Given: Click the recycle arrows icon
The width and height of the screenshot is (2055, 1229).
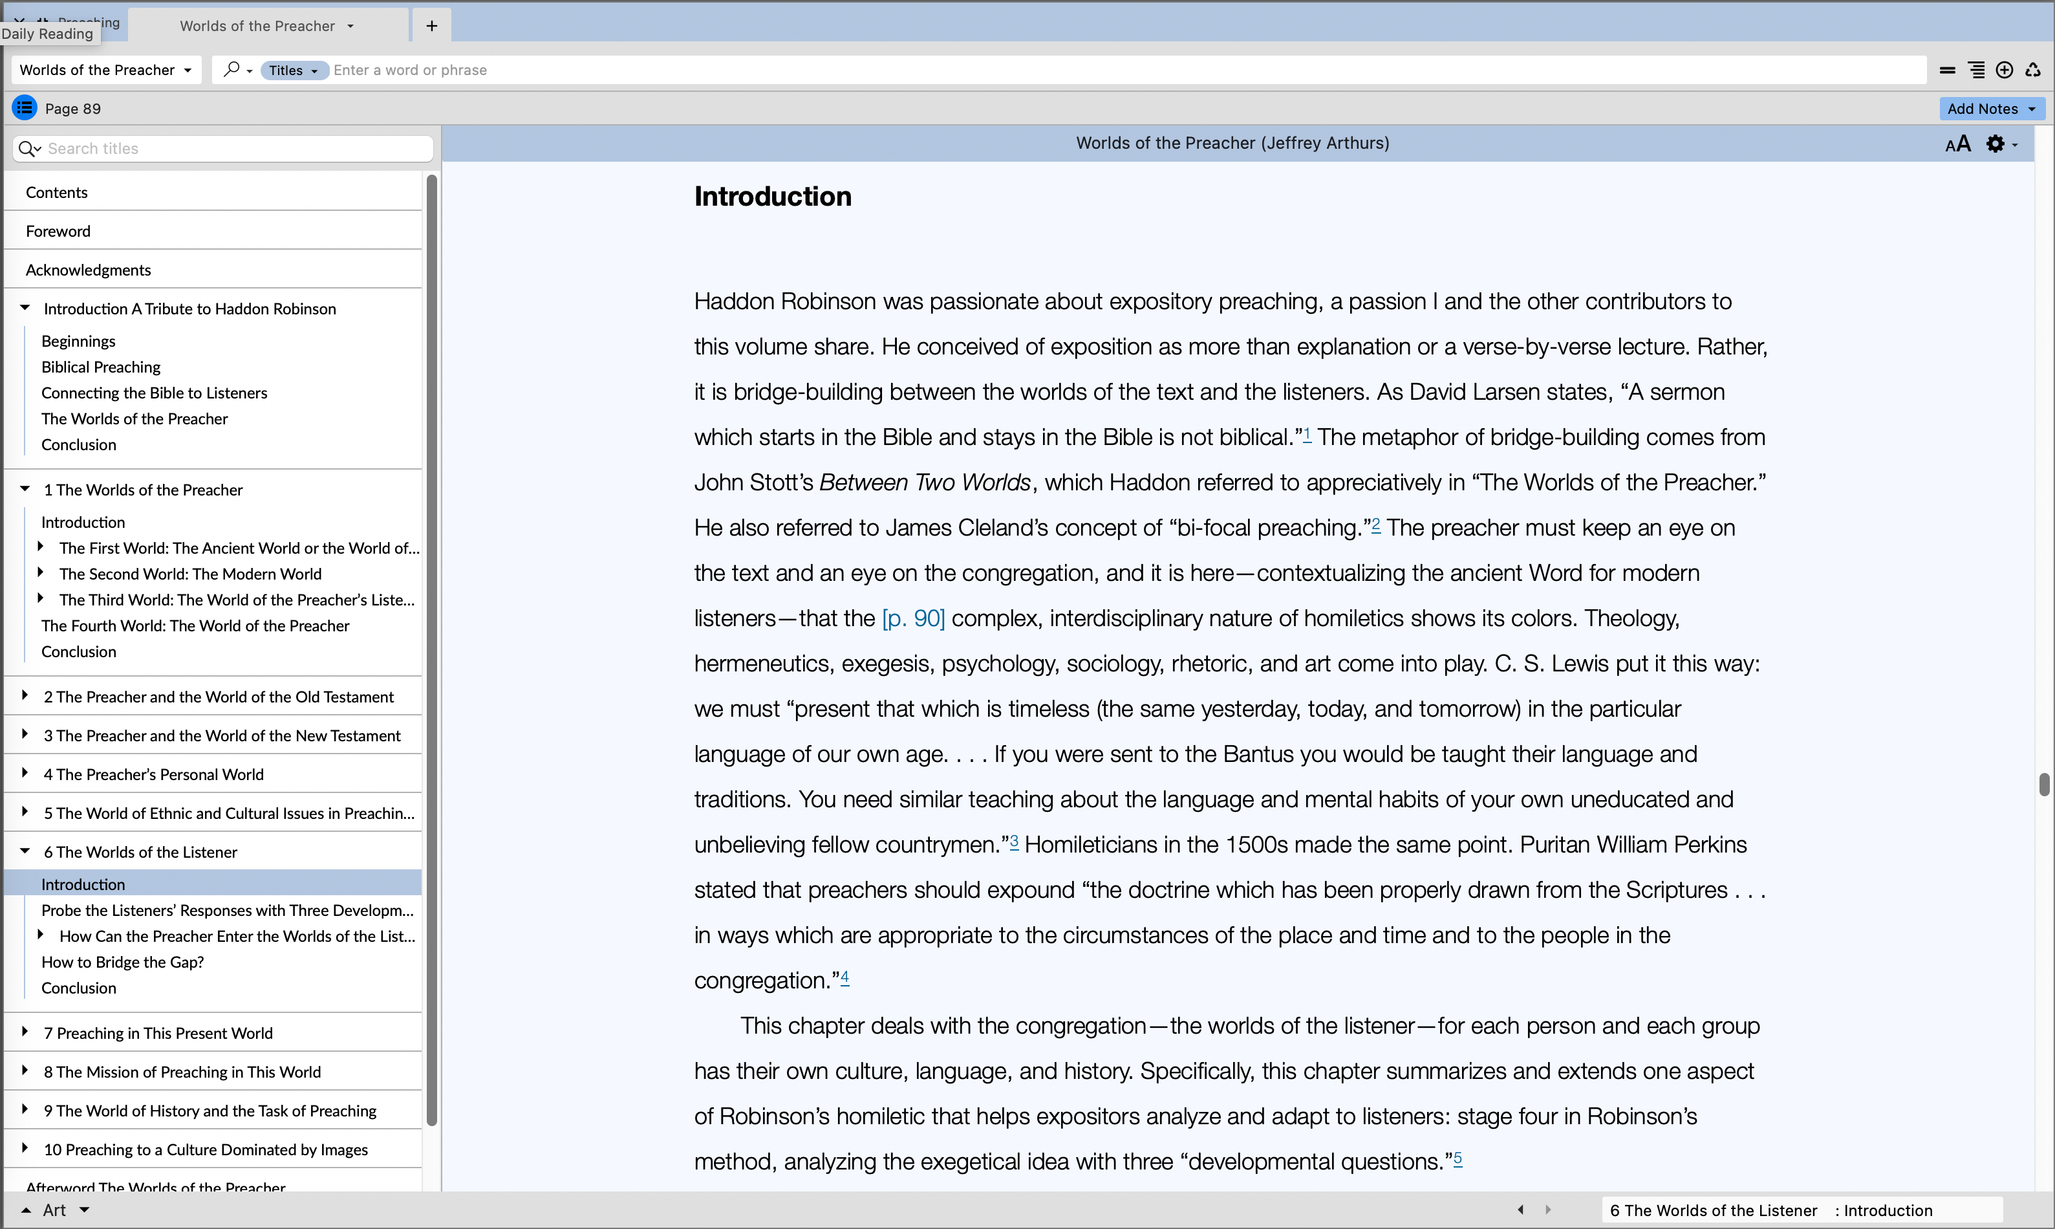Looking at the screenshot, I should [x=2032, y=71].
